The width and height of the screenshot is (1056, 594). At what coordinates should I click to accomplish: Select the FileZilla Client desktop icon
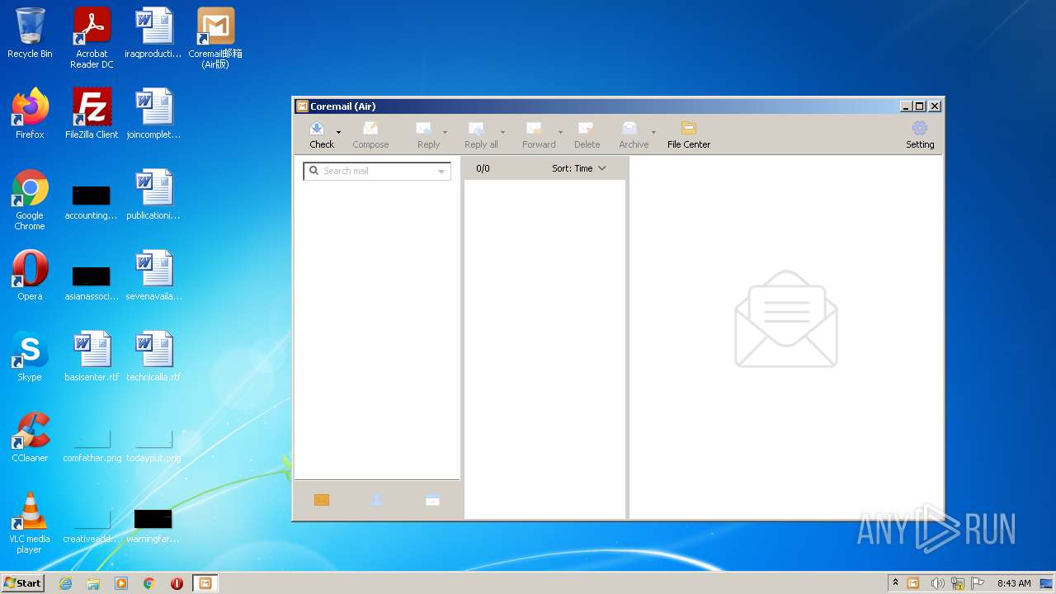(x=92, y=114)
